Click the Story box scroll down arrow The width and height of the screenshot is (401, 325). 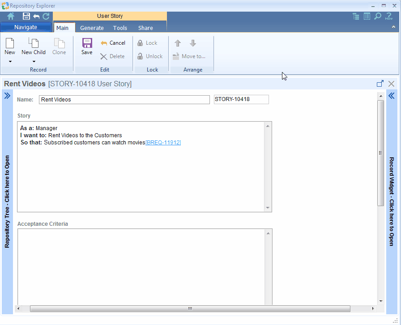point(268,208)
